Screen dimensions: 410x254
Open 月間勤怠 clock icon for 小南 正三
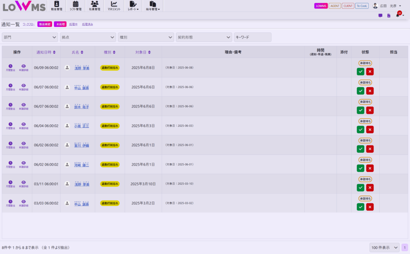point(10,124)
